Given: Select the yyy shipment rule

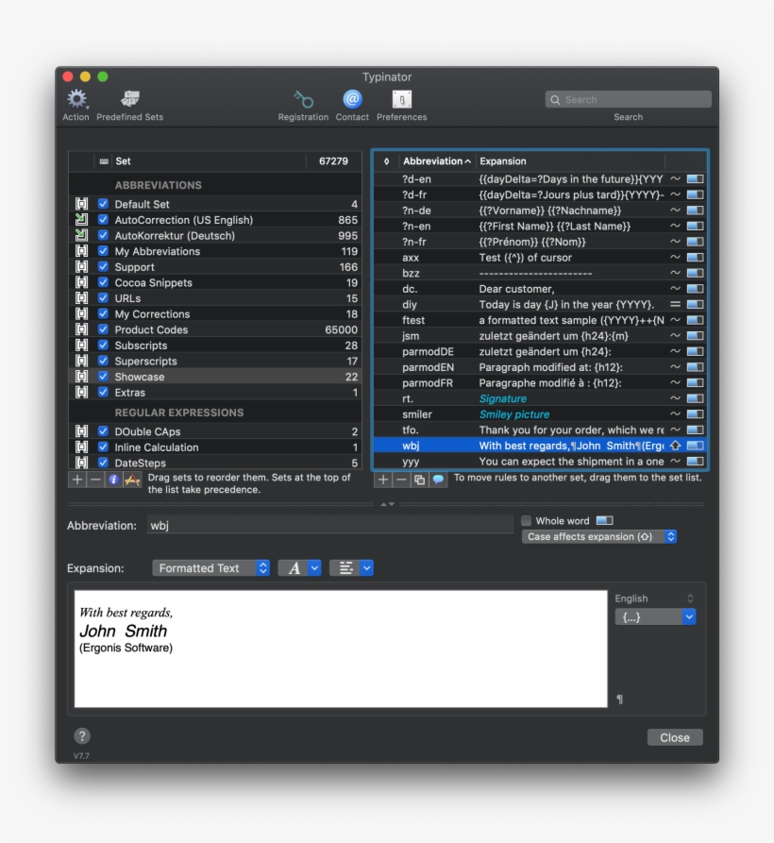Looking at the screenshot, I should pyautogui.click(x=540, y=462).
